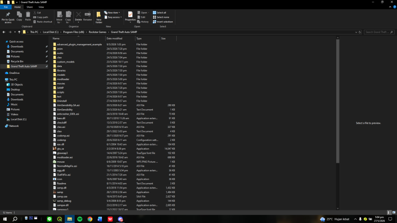The height and width of the screenshot is (223, 397).
Task: Click the Pin to Quick access icon
Action: pyautogui.click(x=8, y=17)
